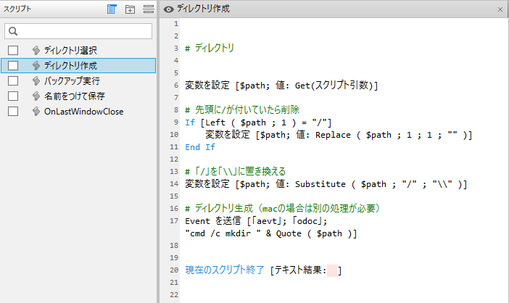The image size is (509, 303).
Task: Select line 6 変数を設定 Get(スクリプト引数)
Action: 281,86
